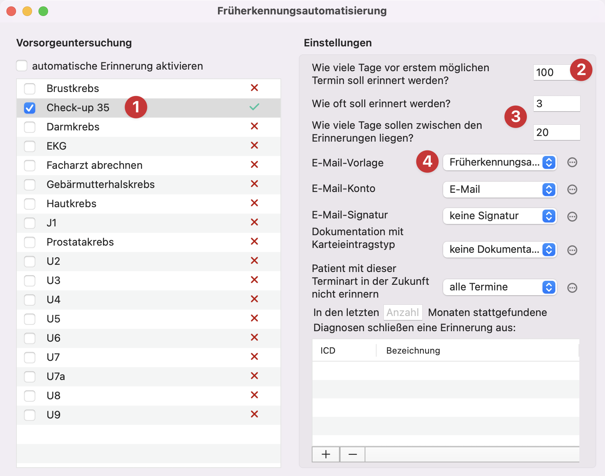This screenshot has width=605, height=476.
Task: Click the Anzahl months input field
Action: pos(403,312)
